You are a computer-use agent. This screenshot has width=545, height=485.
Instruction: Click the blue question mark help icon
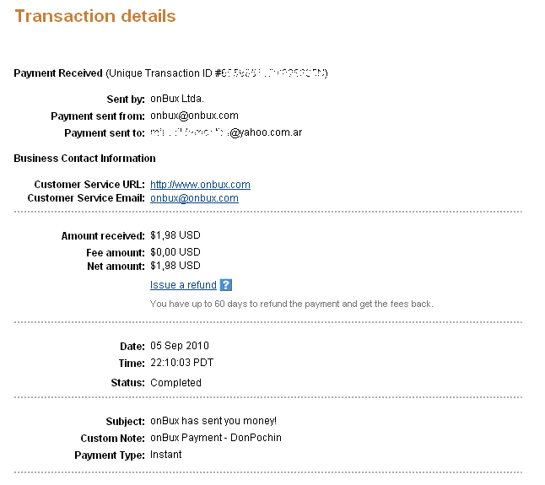click(225, 285)
